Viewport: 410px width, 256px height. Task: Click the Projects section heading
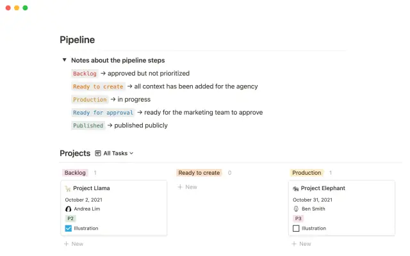(x=75, y=154)
